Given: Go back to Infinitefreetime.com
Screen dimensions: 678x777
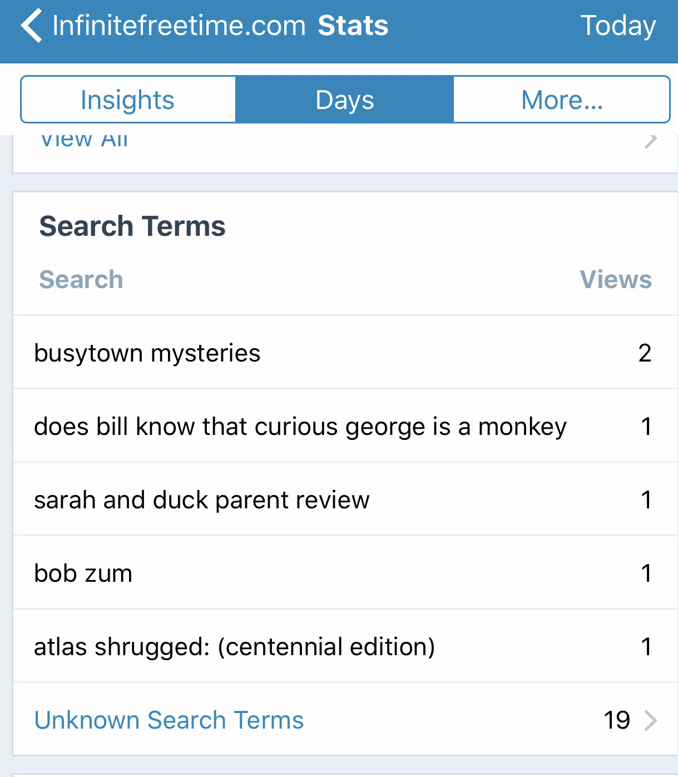Looking at the screenshot, I should (179, 26).
